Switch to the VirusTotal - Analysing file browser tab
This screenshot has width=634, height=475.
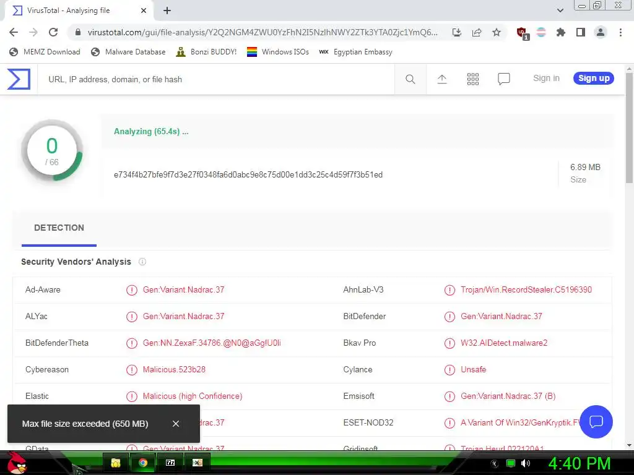click(79, 11)
